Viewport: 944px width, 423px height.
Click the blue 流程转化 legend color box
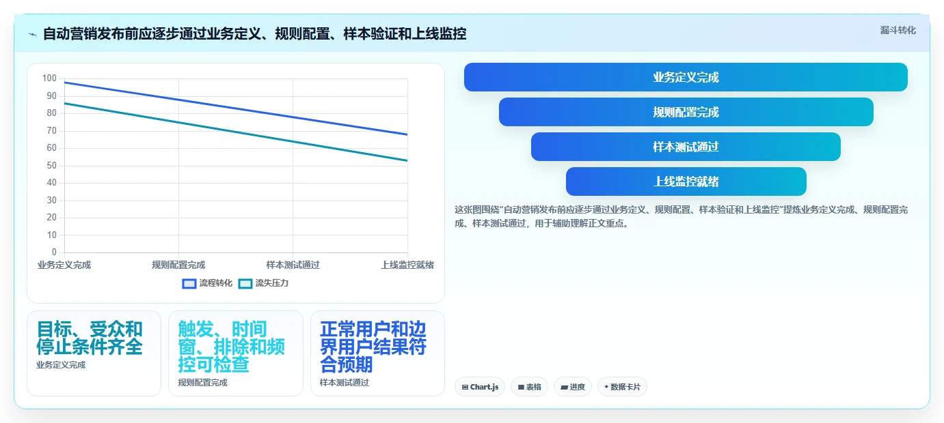[x=189, y=283]
